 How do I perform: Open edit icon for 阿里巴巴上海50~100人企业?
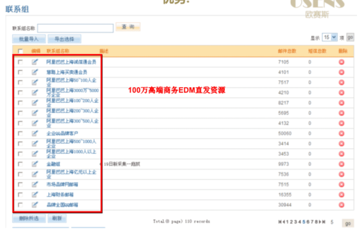[35, 82]
